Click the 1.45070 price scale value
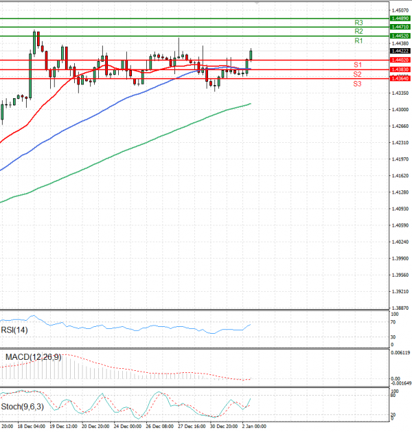The width and height of the screenshot is (412, 432). (x=400, y=10)
